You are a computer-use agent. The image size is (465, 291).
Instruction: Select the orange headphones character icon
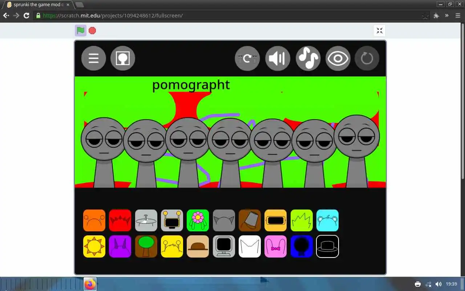click(x=94, y=220)
